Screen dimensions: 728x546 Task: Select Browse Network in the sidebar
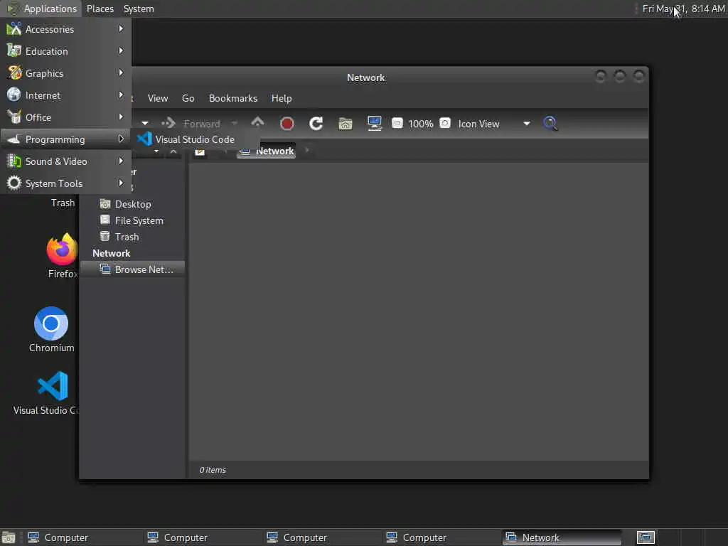[132, 269]
